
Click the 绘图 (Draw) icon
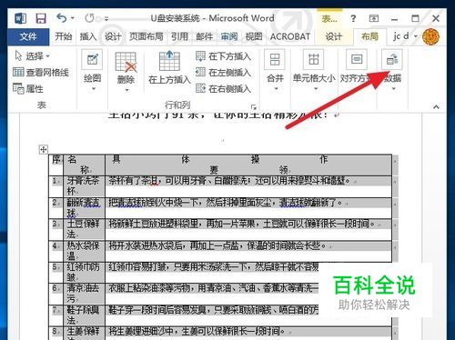tap(92, 60)
